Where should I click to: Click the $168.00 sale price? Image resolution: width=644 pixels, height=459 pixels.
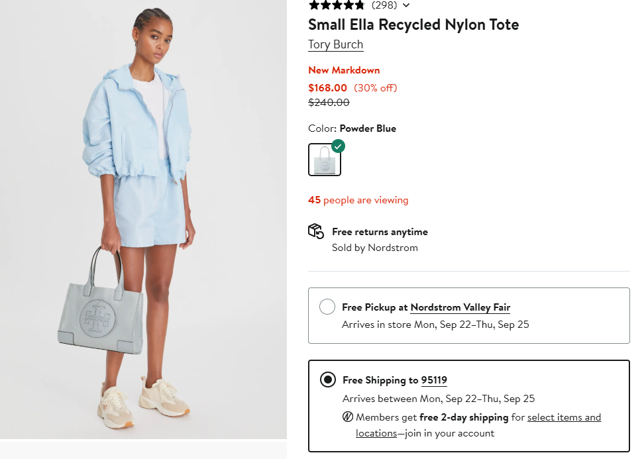(328, 87)
